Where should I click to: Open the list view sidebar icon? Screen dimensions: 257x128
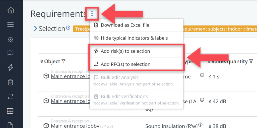tap(11, 24)
